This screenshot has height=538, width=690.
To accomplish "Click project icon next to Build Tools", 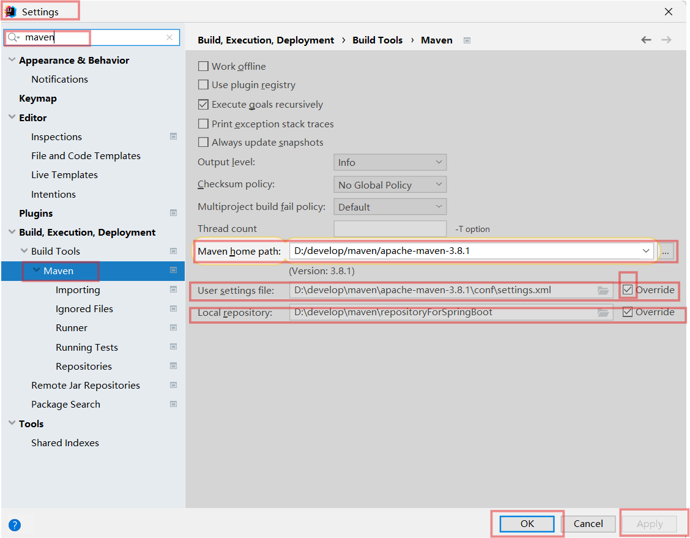I will 173,251.
